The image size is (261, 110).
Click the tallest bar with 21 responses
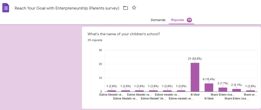[195, 77]
